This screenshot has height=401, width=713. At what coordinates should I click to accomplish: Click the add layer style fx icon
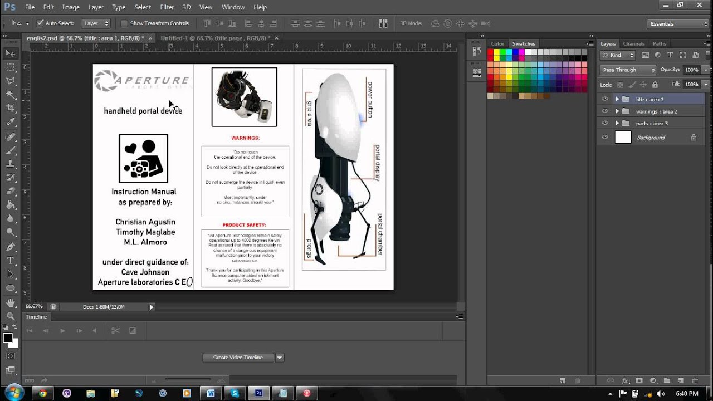[625, 381]
